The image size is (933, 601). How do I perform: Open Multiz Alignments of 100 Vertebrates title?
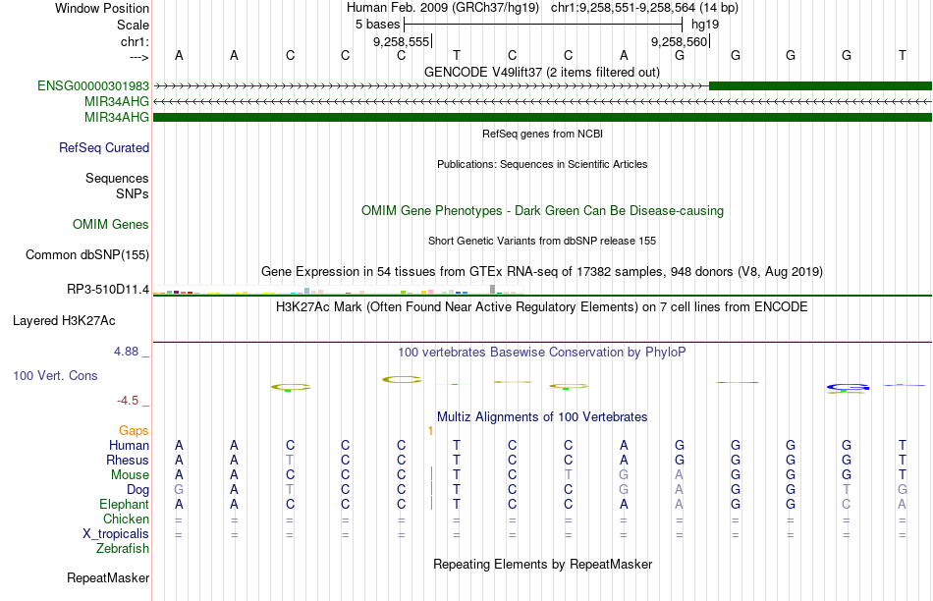542,417
